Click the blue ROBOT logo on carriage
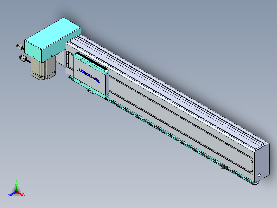 coord(89,76)
